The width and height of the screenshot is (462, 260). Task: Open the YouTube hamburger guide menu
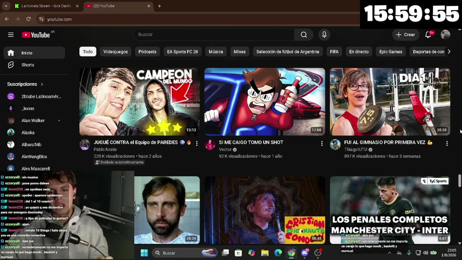11,35
